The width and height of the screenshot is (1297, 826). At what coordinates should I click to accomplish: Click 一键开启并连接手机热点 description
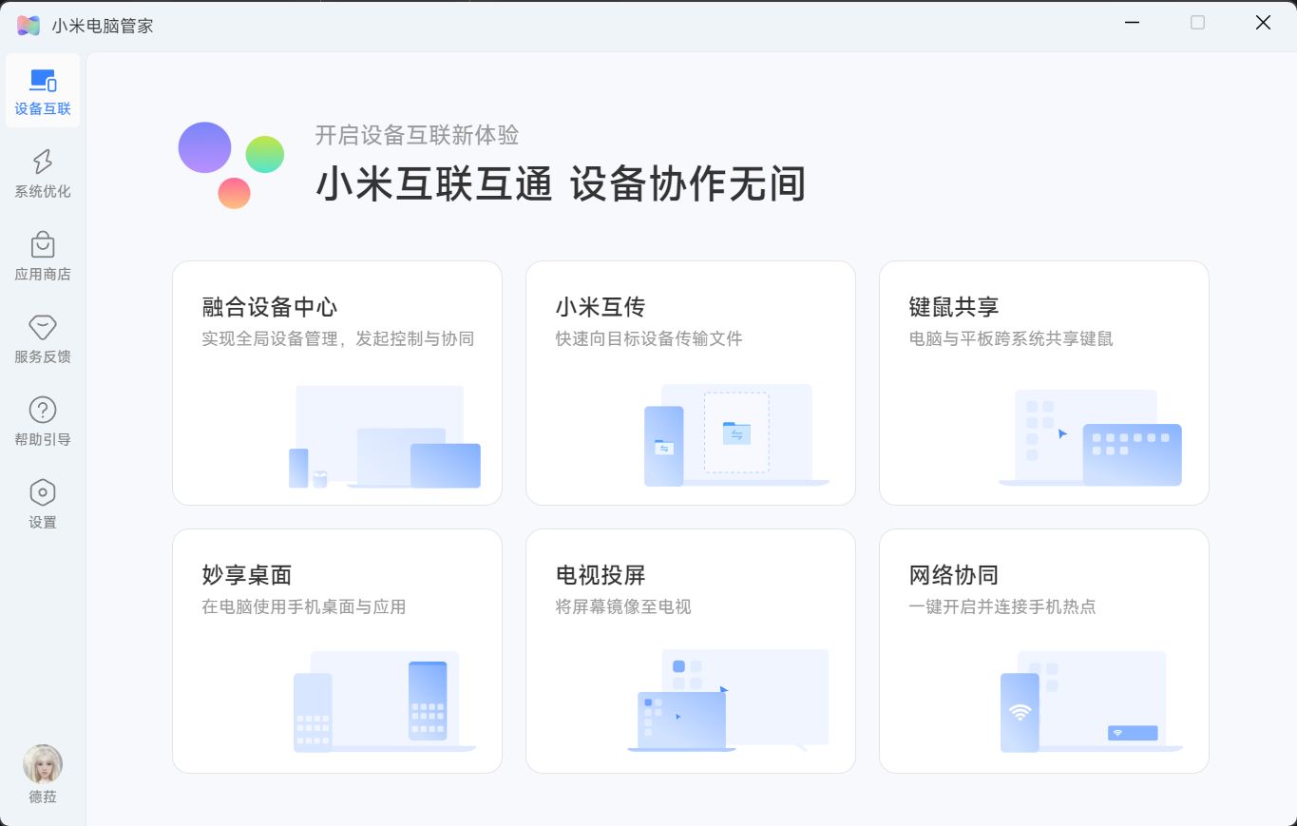1002,606
